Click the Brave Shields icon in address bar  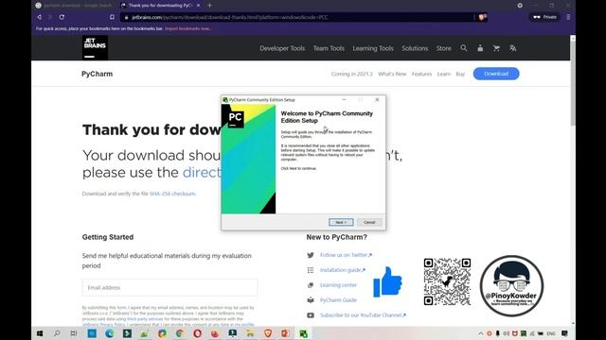click(x=482, y=17)
